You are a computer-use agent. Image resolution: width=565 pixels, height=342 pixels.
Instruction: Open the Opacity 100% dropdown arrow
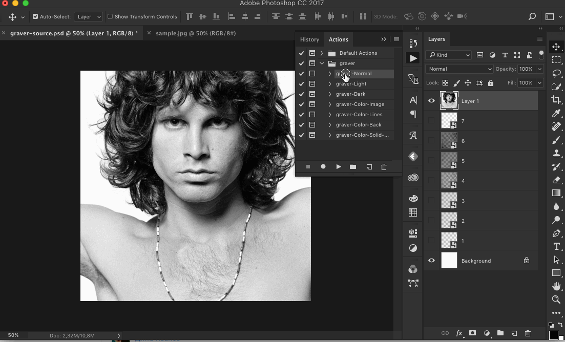539,69
